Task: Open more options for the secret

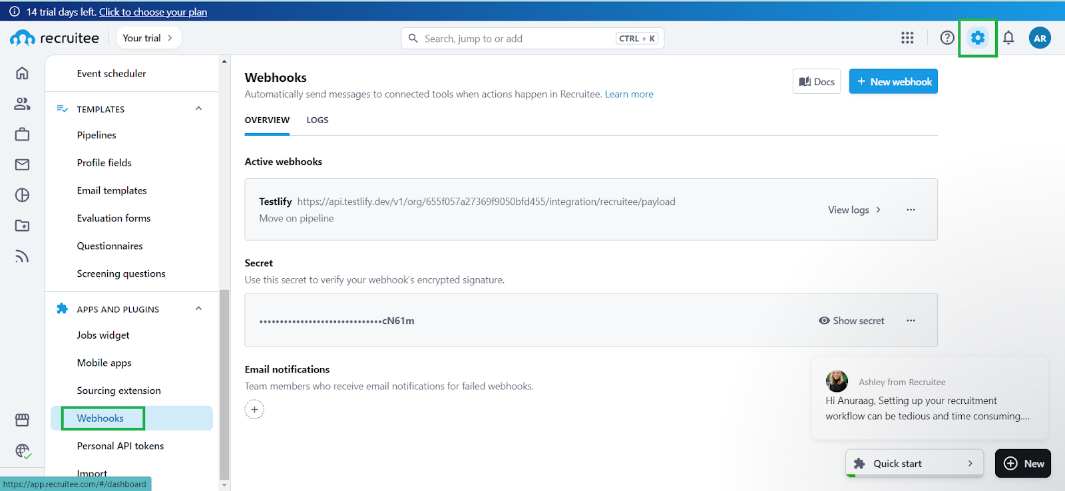Action: point(911,321)
